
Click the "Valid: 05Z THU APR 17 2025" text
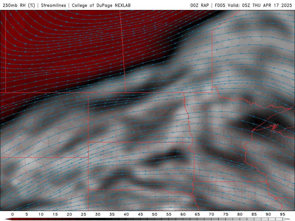point(260,5)
